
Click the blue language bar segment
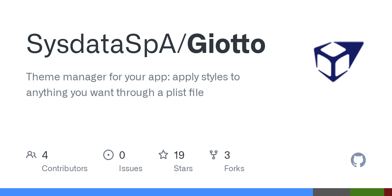156,192
